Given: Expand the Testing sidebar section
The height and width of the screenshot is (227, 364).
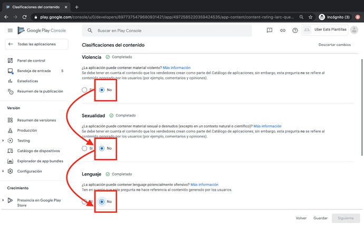Looking at the screenshot, I should tap(3, 141).
